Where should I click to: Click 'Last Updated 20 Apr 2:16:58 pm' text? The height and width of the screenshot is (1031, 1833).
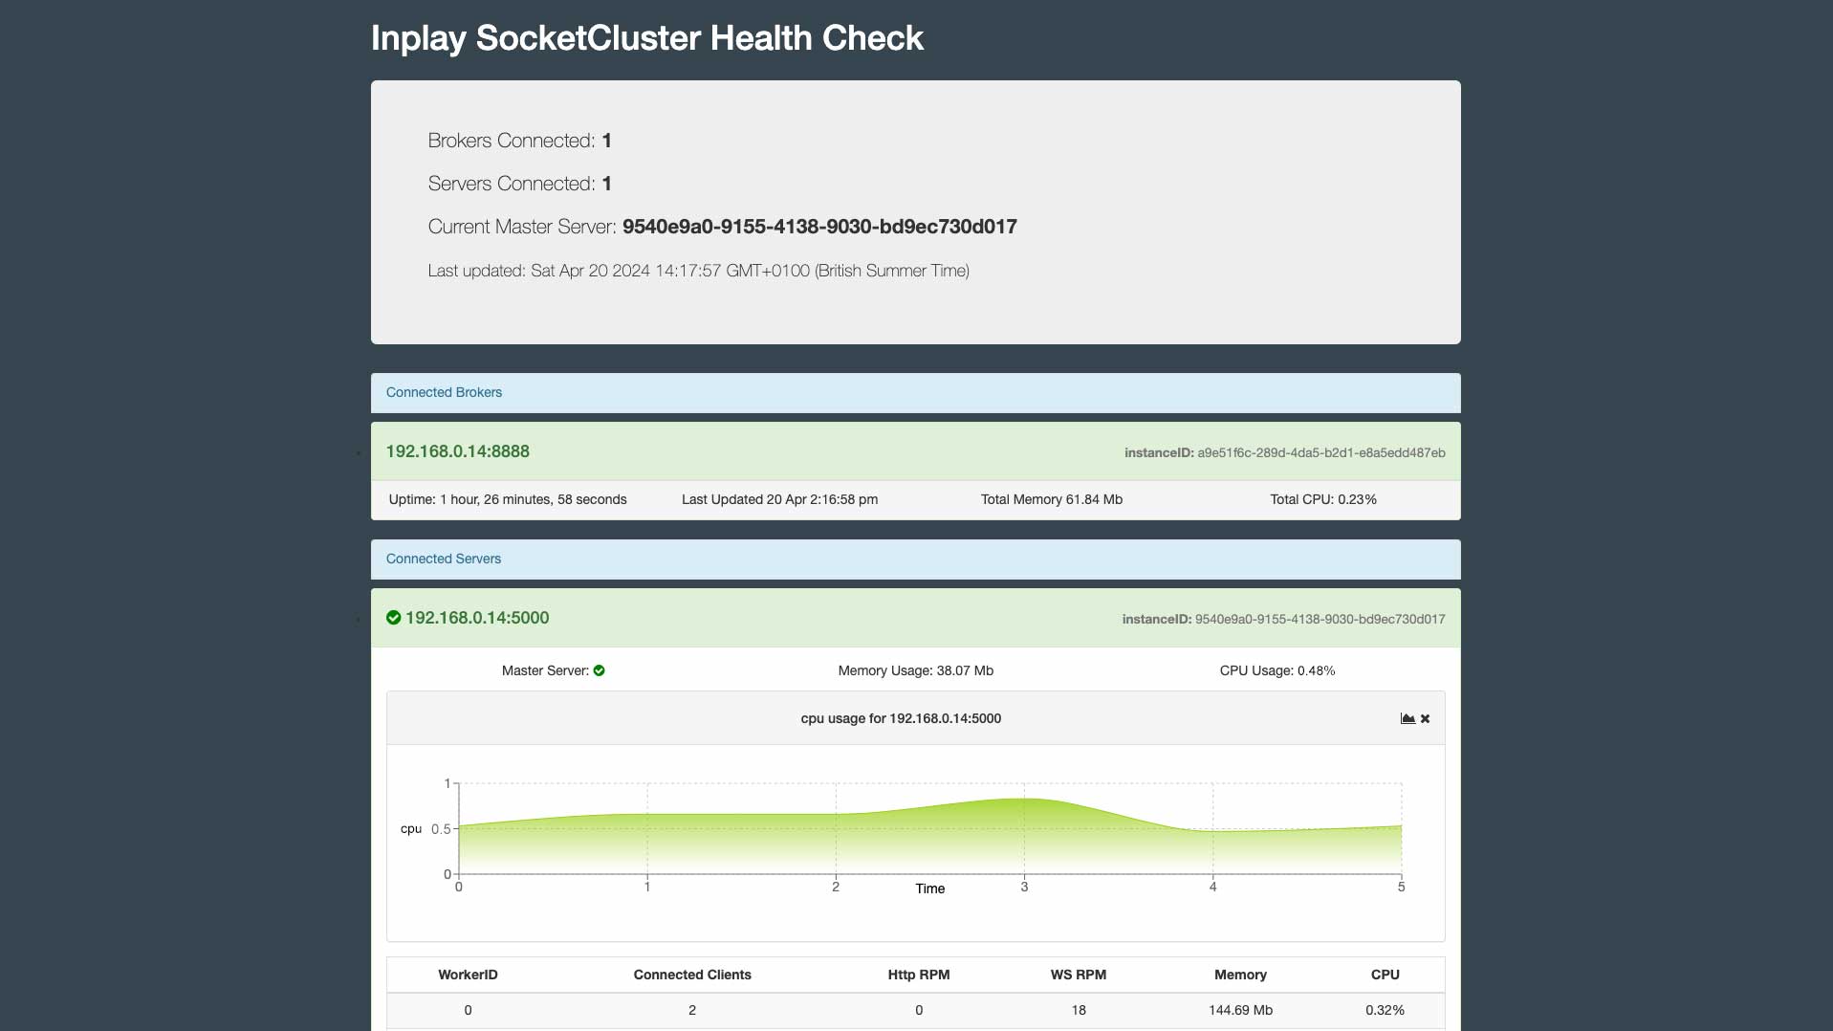pyautogui.click(x=779, y=499)
